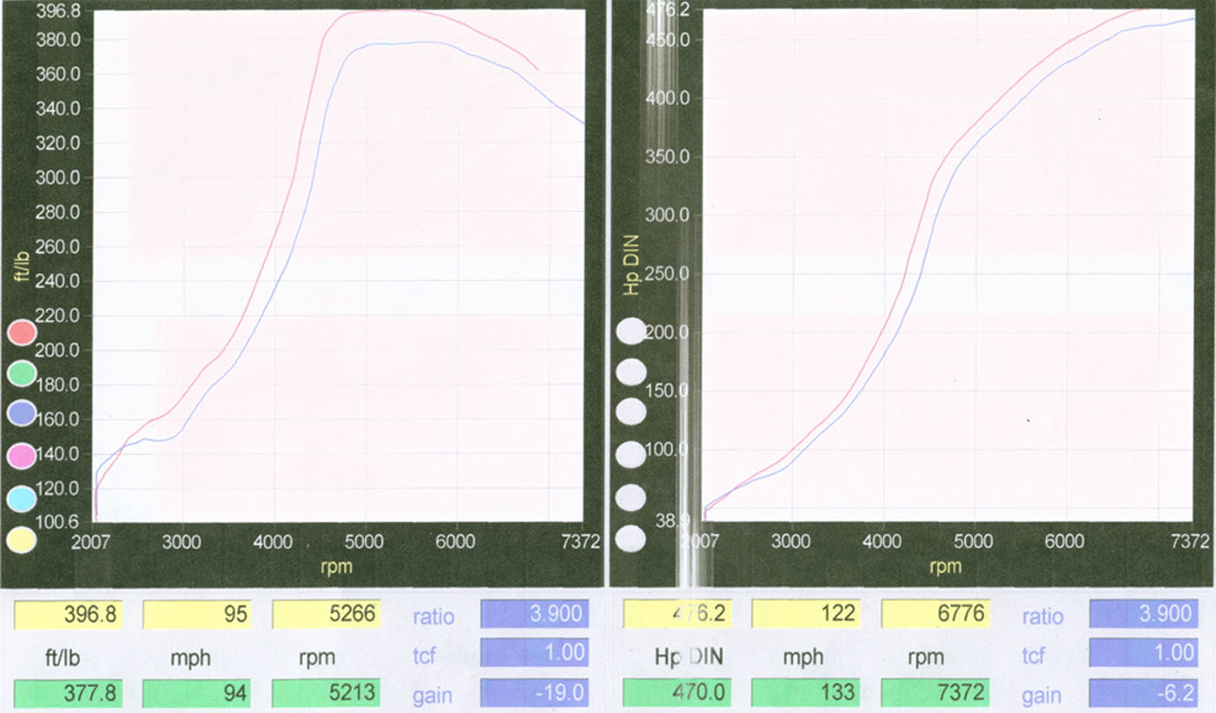Click the white circle beside 100.0 on Hp DIN axis
Image resolution: width=1216 pixels, height=713 pixels.
pyautogui.click(x=631, y=454)
